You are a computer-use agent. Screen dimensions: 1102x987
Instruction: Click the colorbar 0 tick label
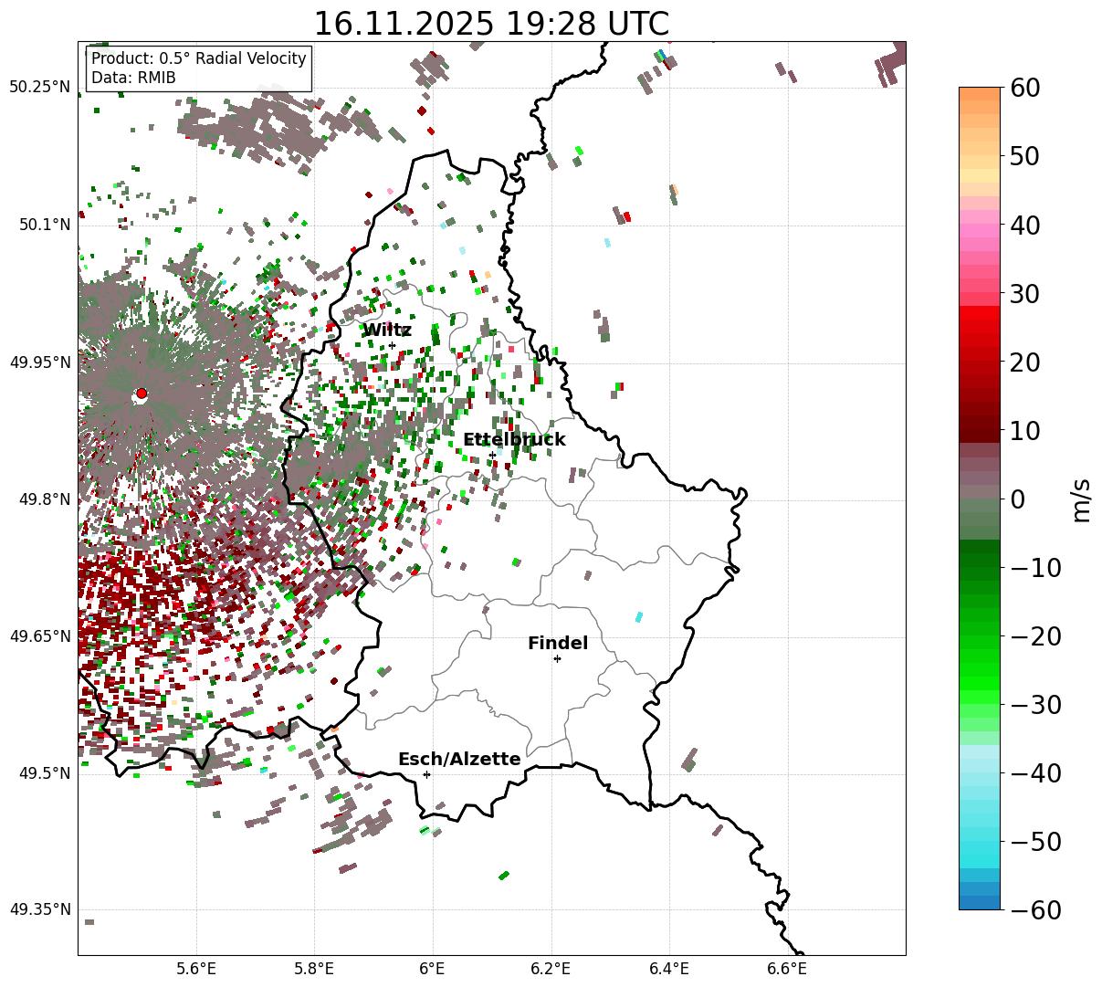(x=1017, y=499)
